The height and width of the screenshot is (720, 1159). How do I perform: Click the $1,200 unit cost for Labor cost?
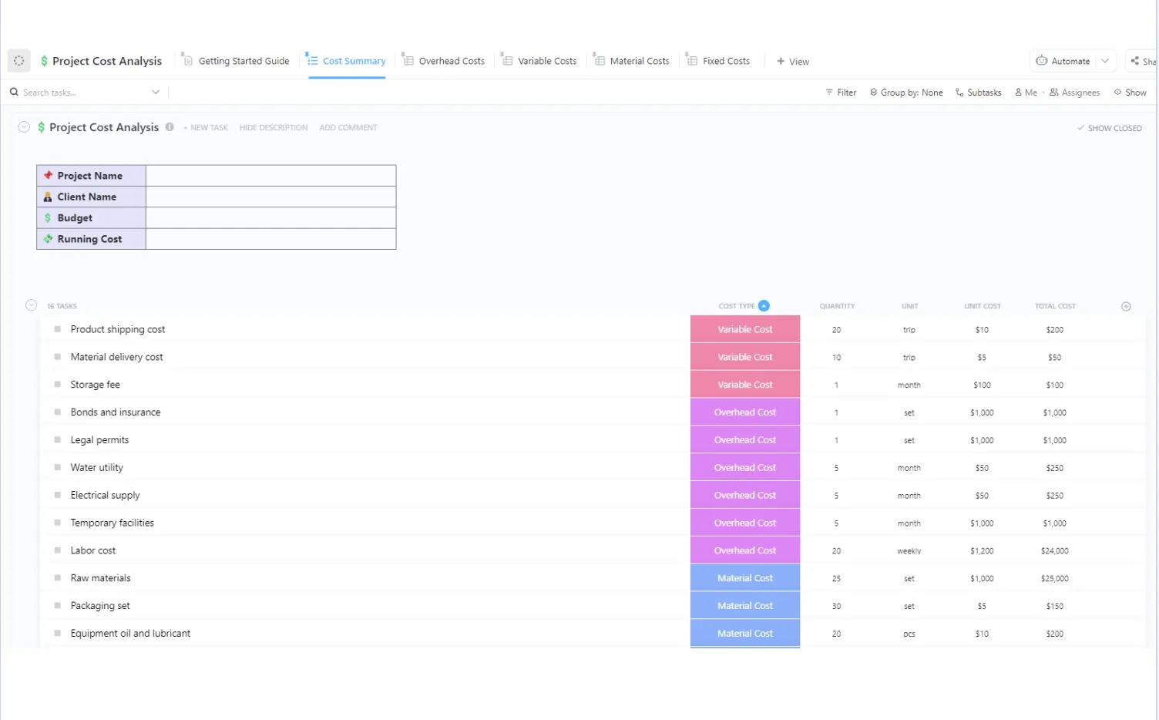982,551
